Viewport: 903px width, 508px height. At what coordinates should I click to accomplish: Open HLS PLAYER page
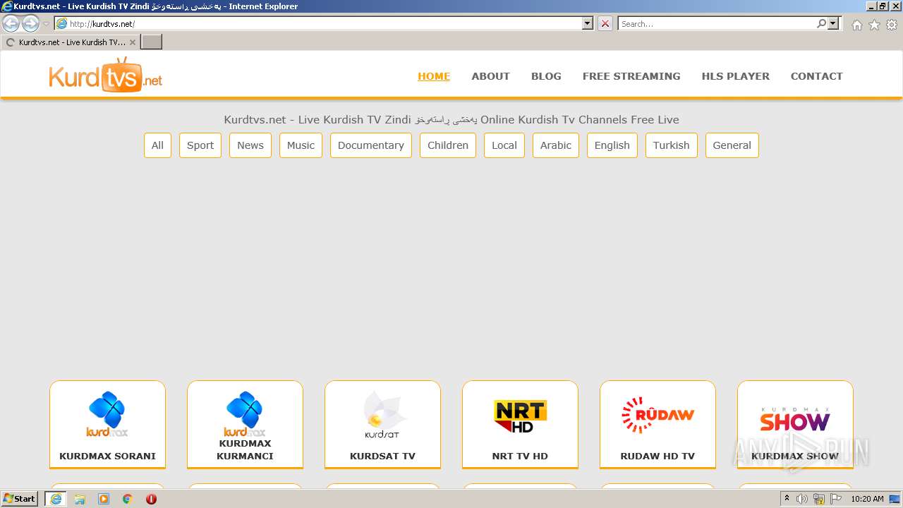tap(735, 76)
